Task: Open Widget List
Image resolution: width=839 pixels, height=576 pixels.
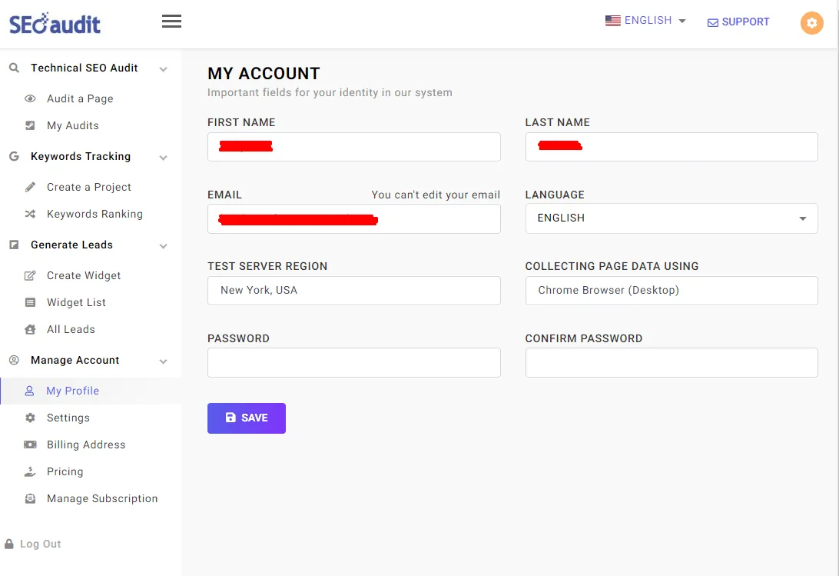Action: tap(76, 302)
